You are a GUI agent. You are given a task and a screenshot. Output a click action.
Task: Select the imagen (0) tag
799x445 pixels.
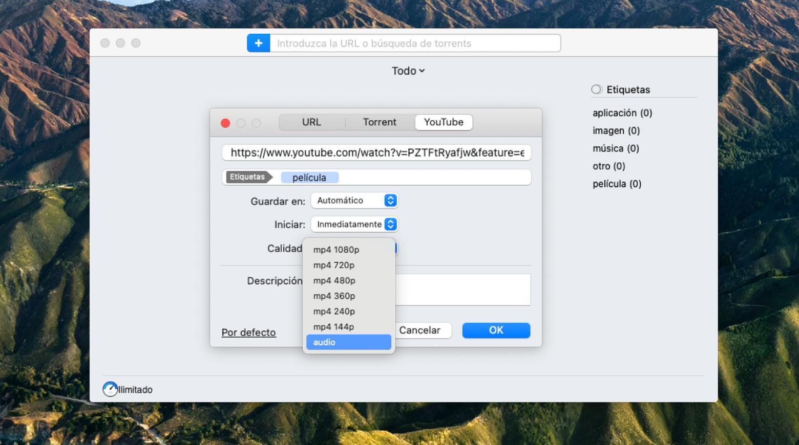coord(616,131)
